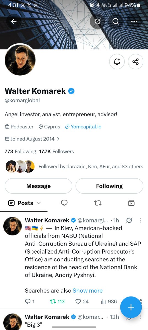The width and height of the screenshot is (148, 330).
Task: Open Grok icon in profile header
Action: click(x=97, y=21)
